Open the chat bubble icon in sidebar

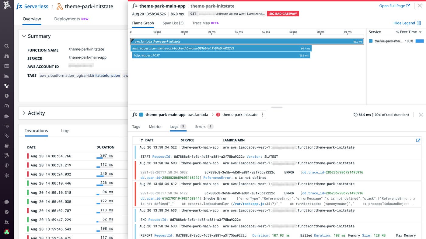click(7, 202)
